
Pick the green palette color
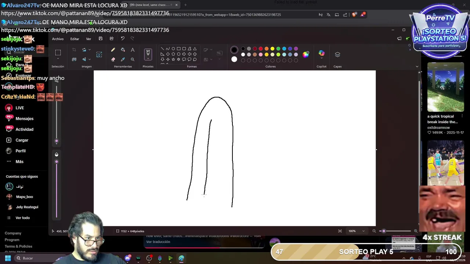278,49
